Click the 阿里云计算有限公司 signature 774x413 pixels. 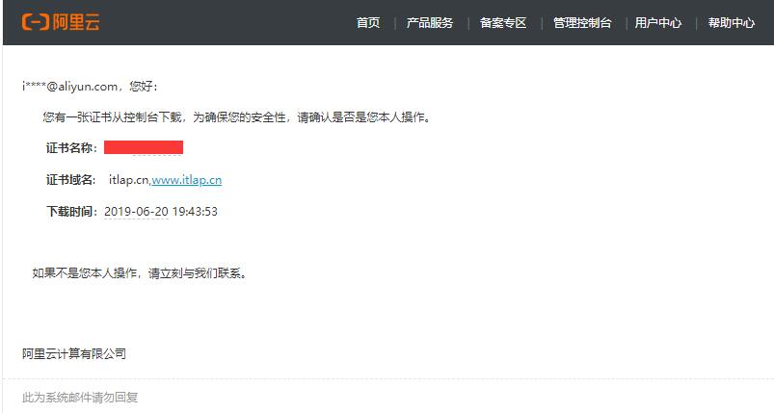tap(74, 353)
